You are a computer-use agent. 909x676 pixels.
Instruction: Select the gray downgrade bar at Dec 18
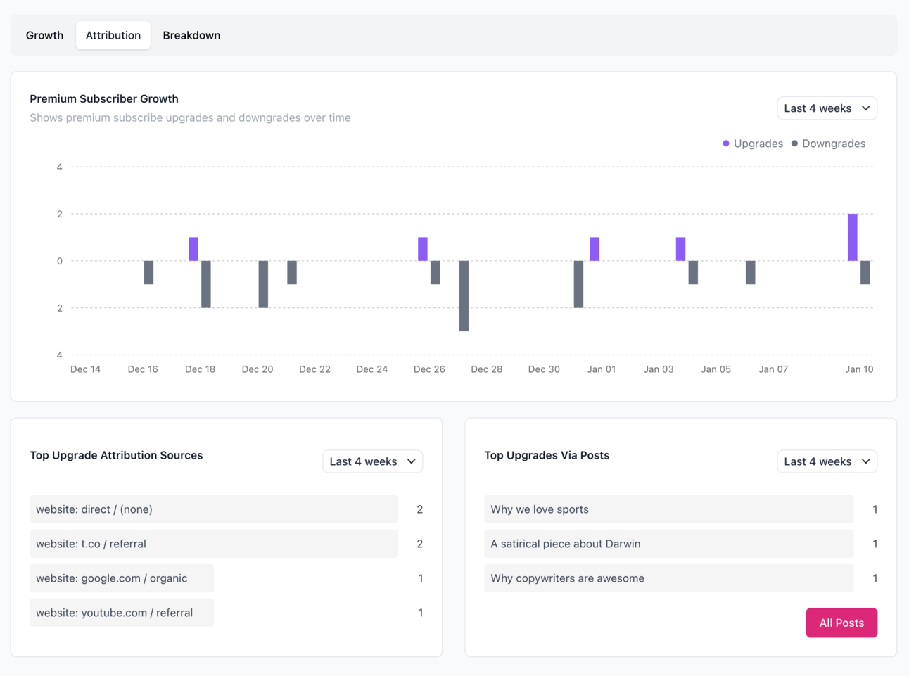pyautogui.click(x=206, y=284)
